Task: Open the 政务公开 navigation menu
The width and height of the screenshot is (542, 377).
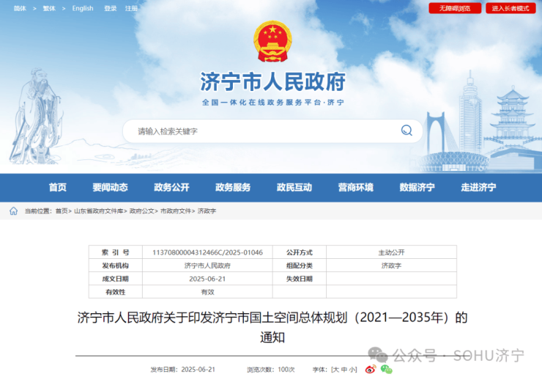Action: pos(171,188)
